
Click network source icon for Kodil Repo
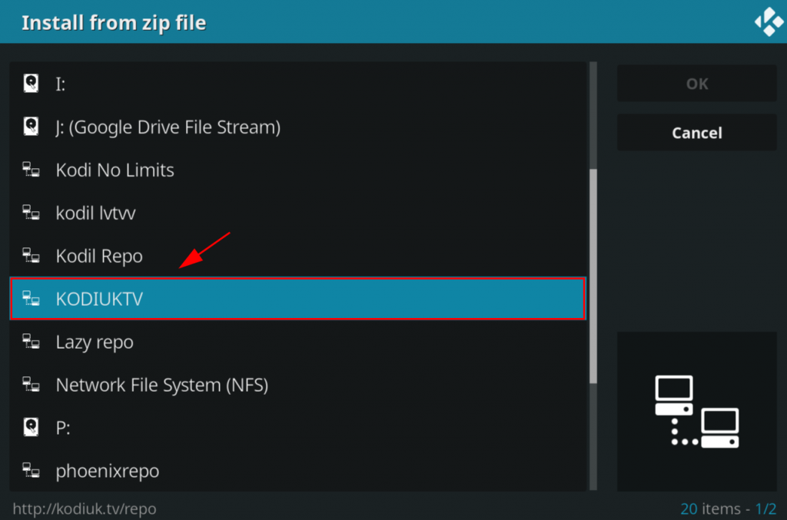(31, 256)
